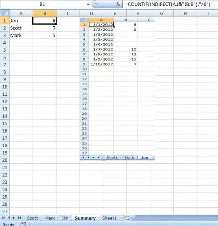Select column D header
Screen dimensions: 218x226
[x=91, y=13]
